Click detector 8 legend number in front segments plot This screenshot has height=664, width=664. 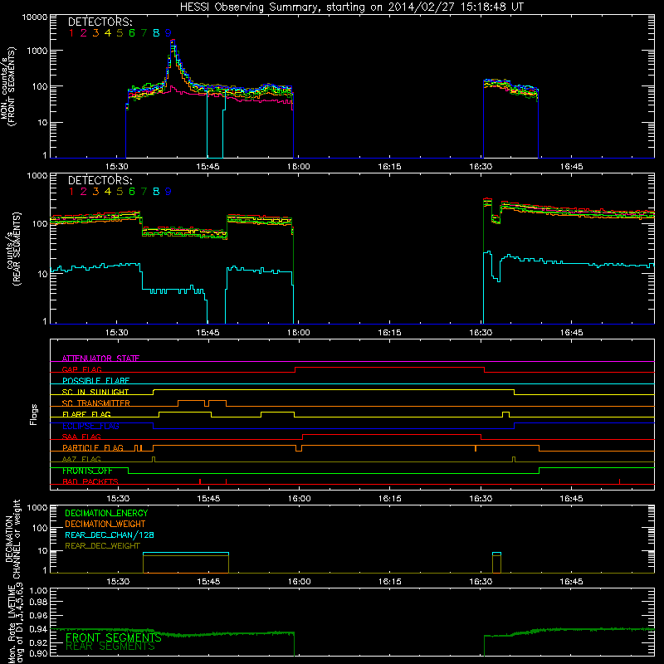point(156,33)
